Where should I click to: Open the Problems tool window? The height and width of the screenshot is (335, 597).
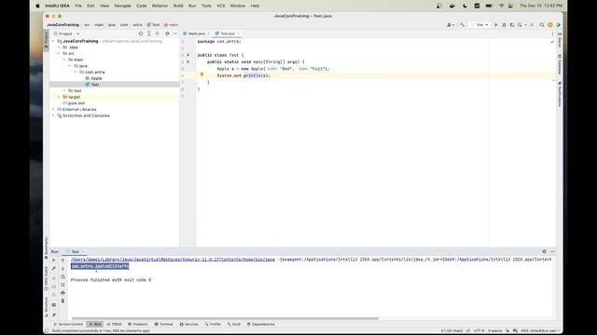[x=137, y=324]
